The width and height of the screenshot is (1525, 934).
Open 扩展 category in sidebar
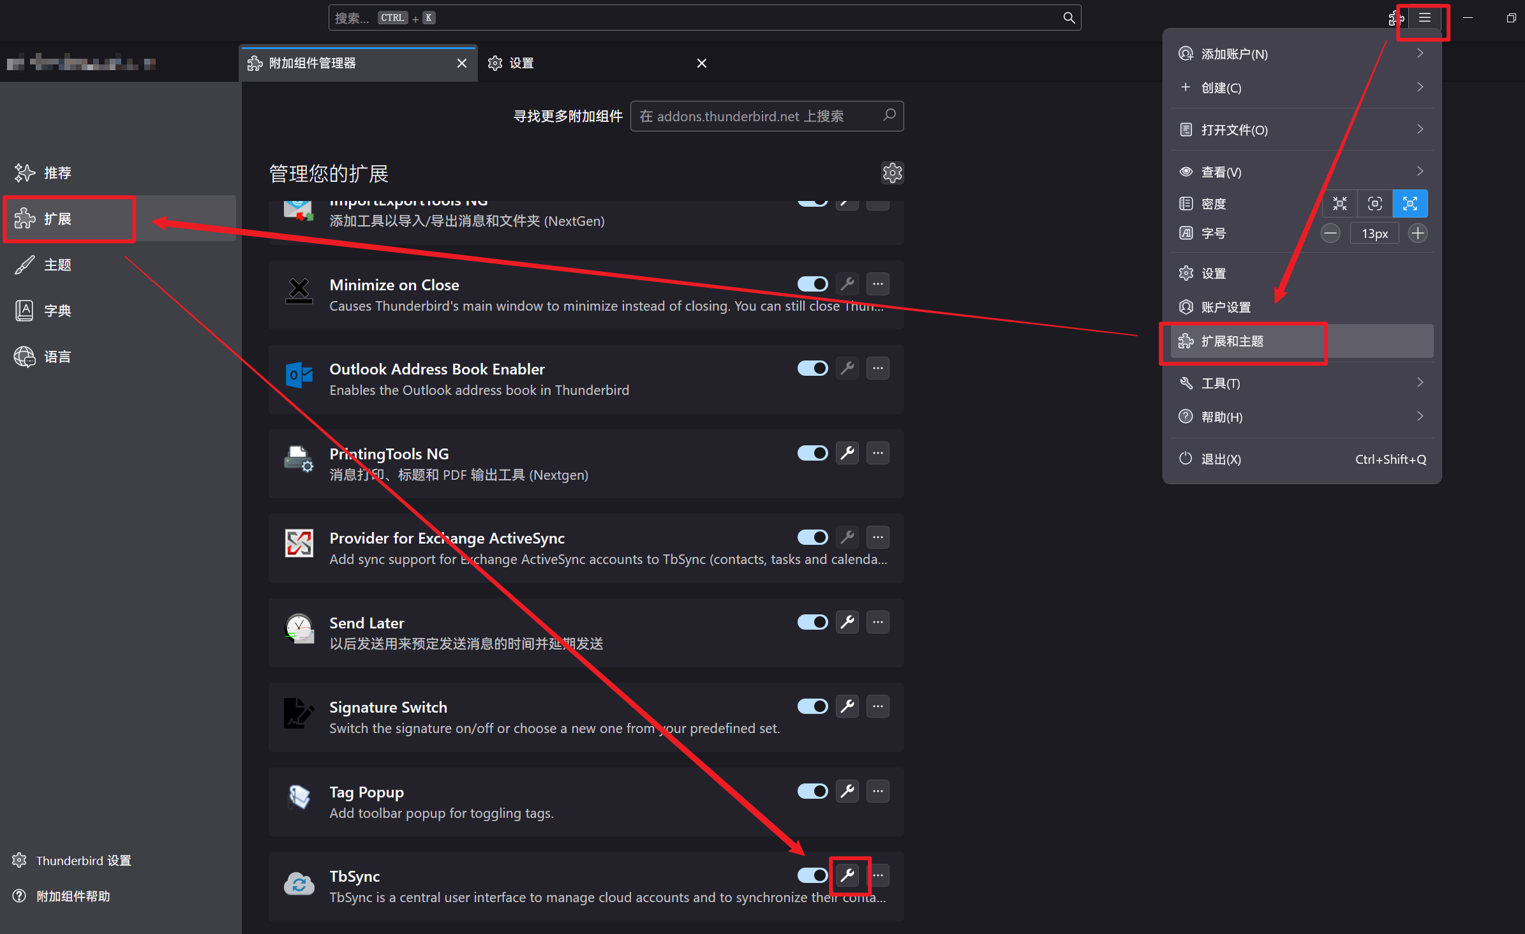121,218
